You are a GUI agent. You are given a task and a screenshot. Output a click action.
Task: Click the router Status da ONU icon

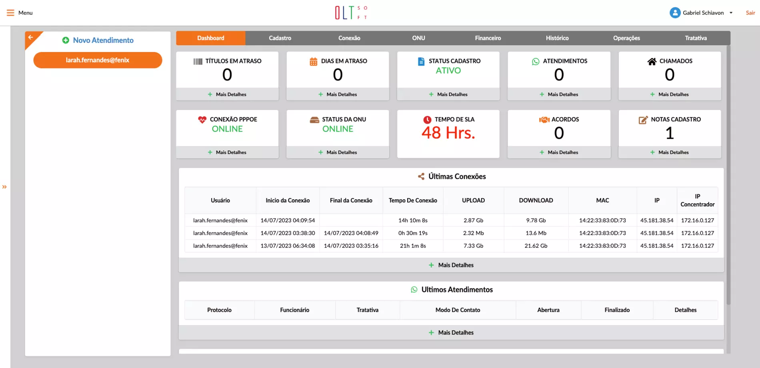pyautogui.click(x=314, y=120)
